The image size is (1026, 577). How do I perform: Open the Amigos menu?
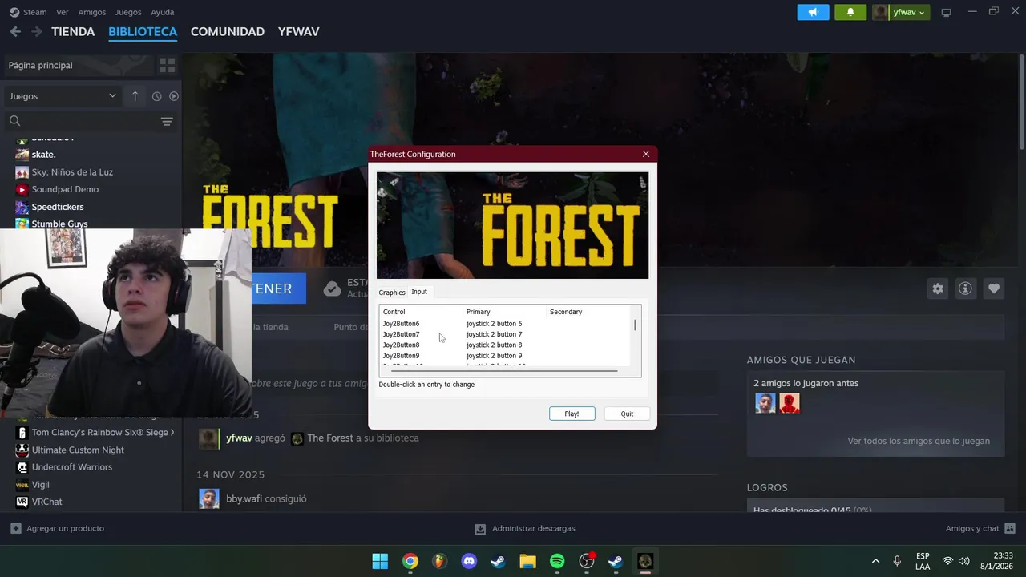pyautogui.click(x=92, y=12)
